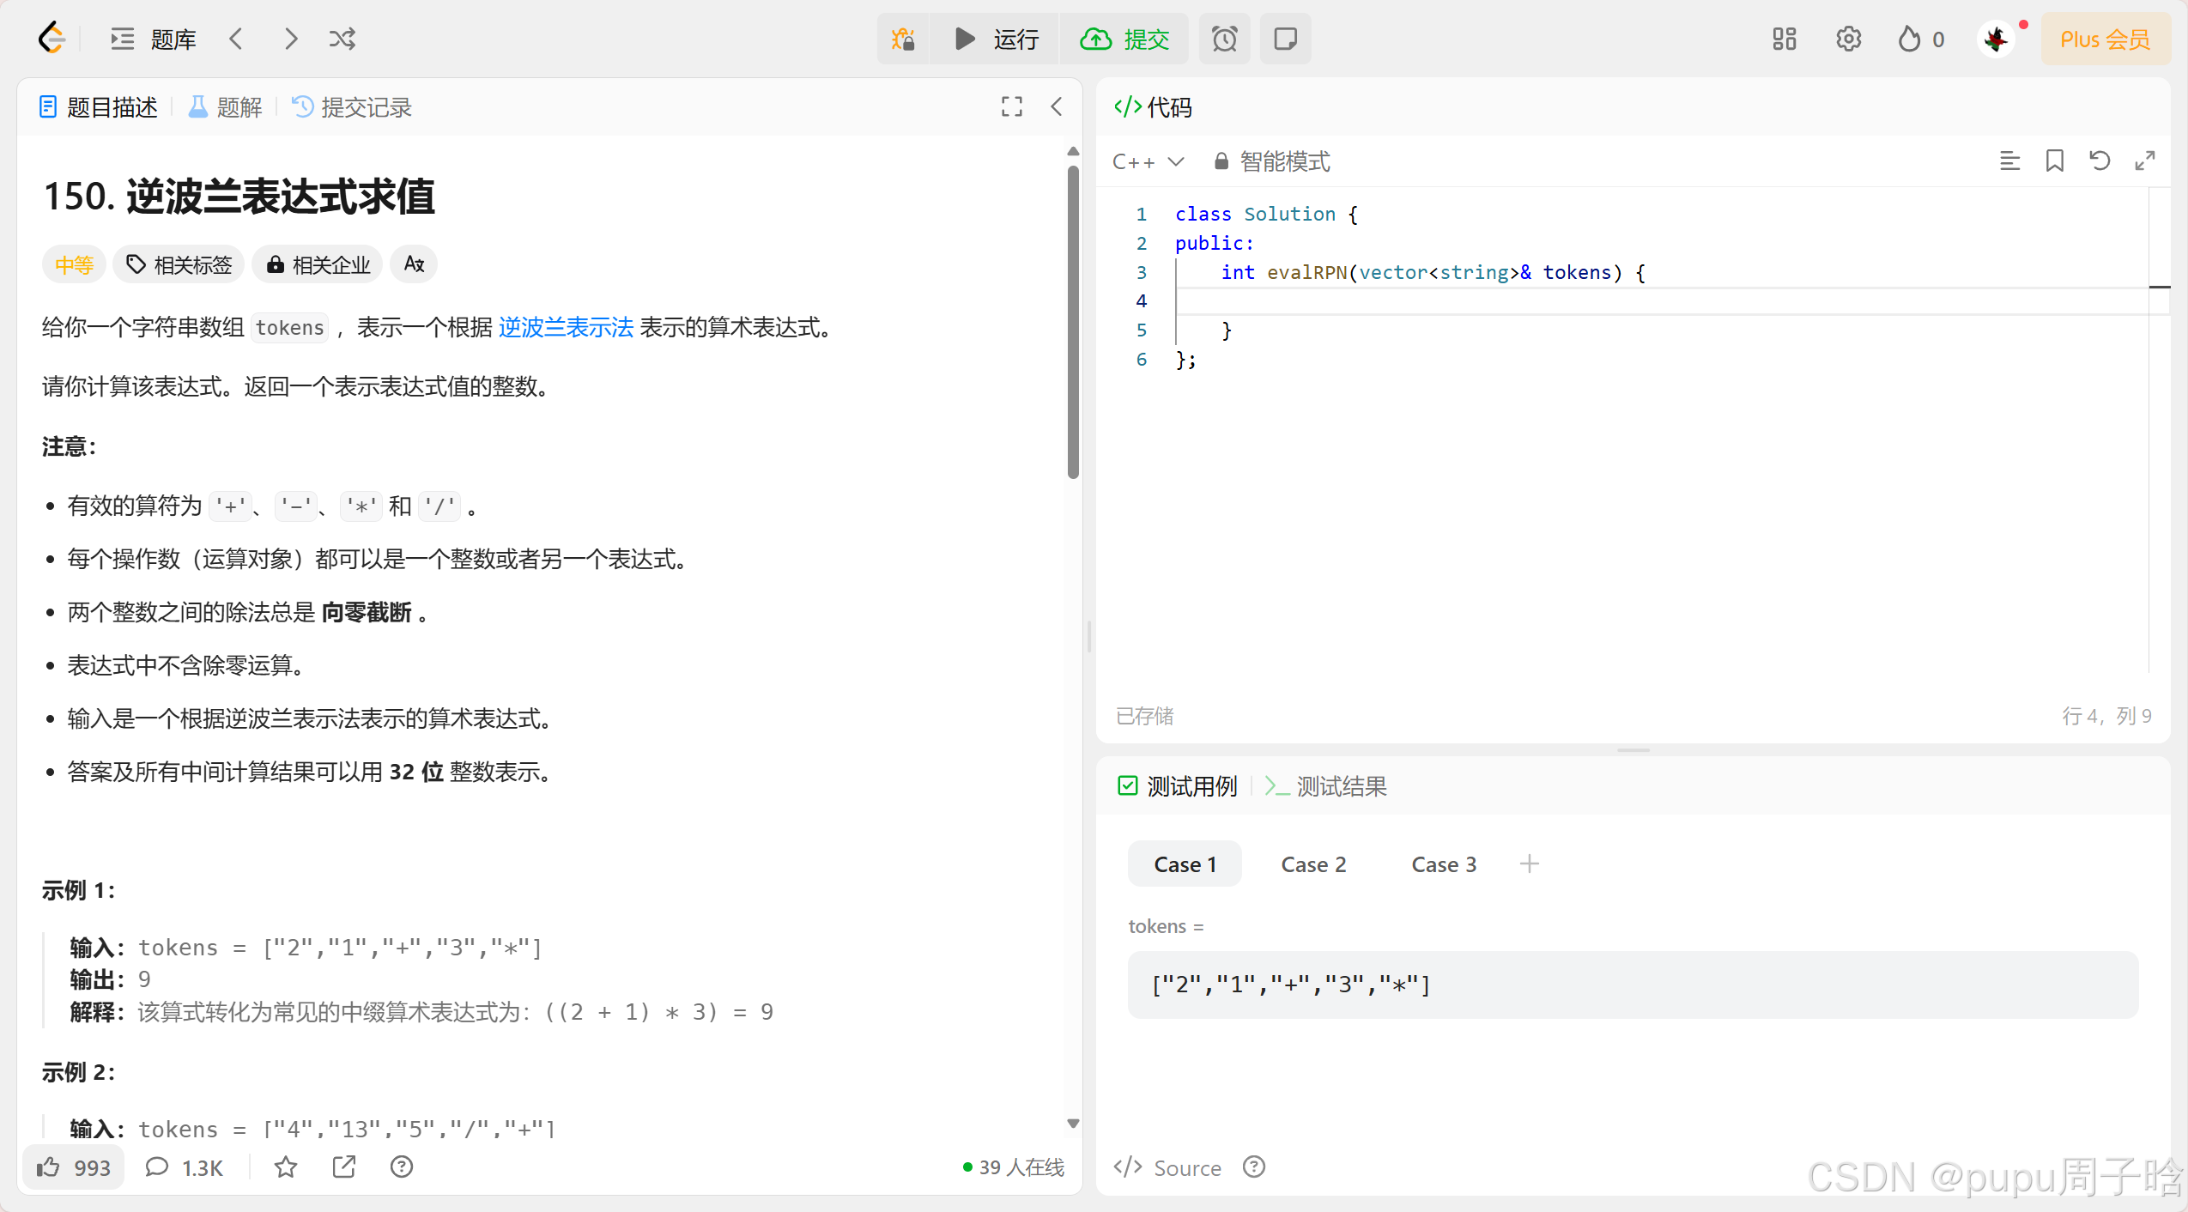Image resolution: width=2188 pixels, height=1212 pixels.
Task: Select the Case 2 tab
Action: pyautogui.click(x=1312, y=864)
